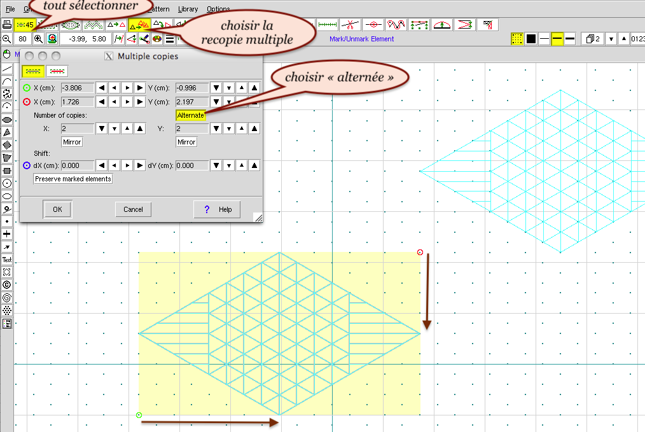Select the Text tool in left toolbar
Viewport: 645px width, 432px height.
(7, 260)
